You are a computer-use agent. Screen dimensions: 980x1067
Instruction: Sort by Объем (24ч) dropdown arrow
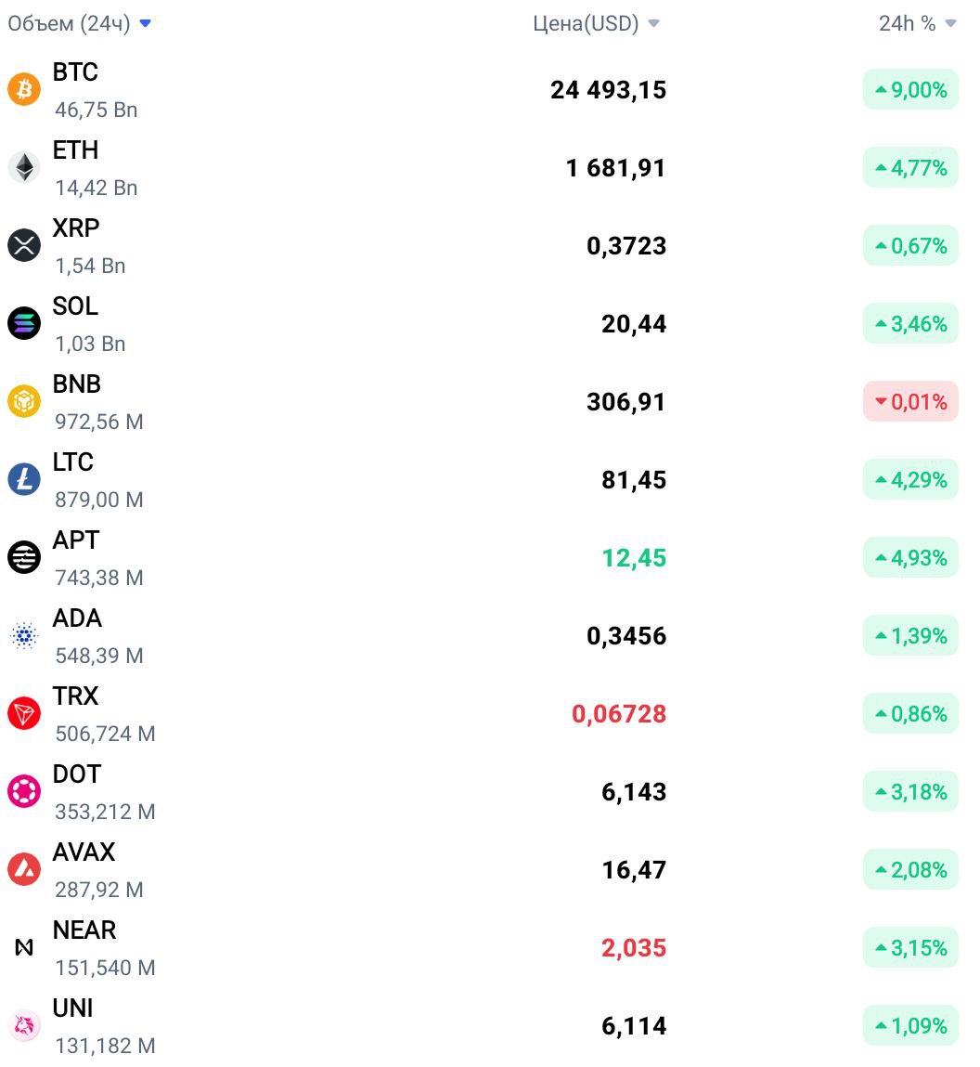point(145,24)
